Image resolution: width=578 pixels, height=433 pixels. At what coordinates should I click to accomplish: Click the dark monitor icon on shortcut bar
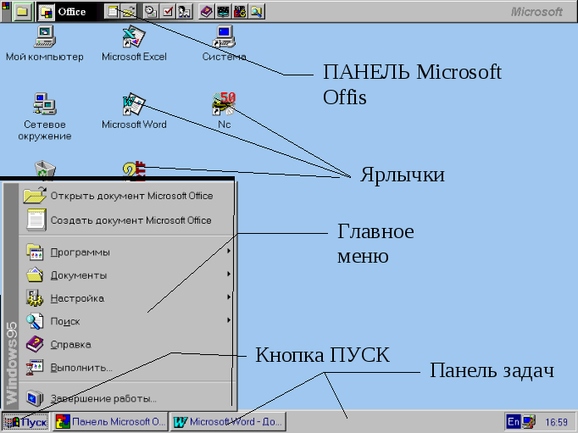click(223, 12)
